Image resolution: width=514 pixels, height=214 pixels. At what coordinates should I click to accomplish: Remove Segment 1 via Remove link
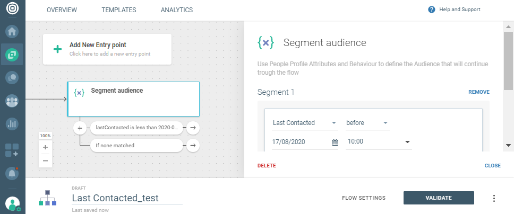tap(478, 92)
